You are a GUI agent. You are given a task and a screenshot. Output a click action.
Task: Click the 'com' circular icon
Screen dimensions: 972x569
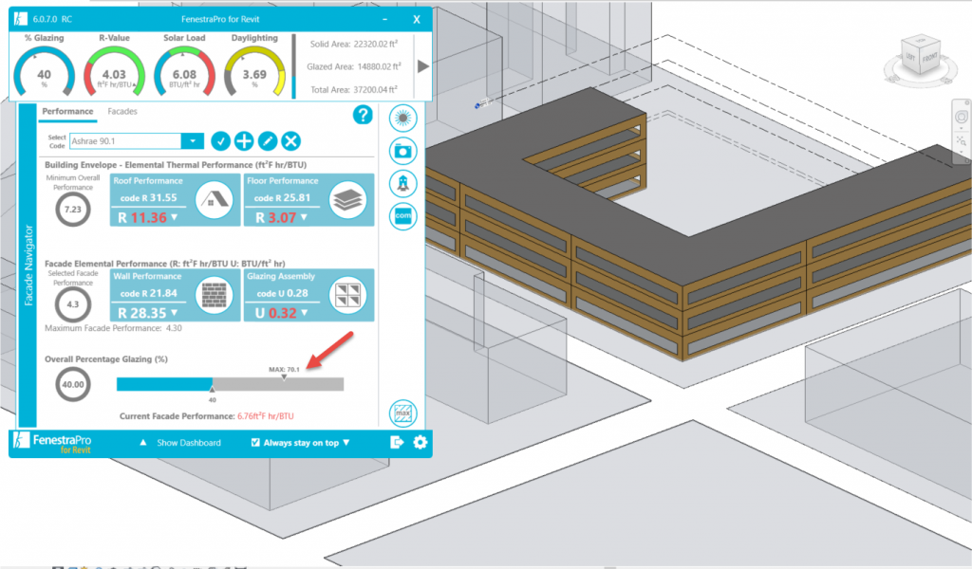tap(402, 216)
